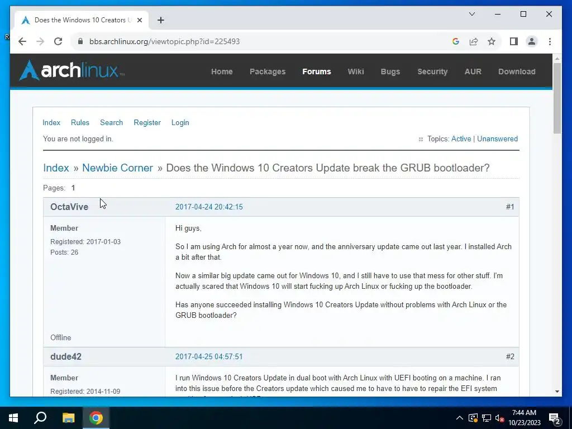Open post timestamp 2017-04-25 04:57:51
572x429 pixels.
click(x=209, y=356)
